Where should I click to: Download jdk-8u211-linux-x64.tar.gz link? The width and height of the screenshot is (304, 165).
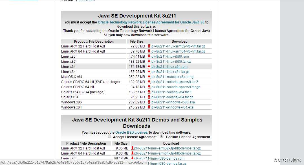coord(170,71)
